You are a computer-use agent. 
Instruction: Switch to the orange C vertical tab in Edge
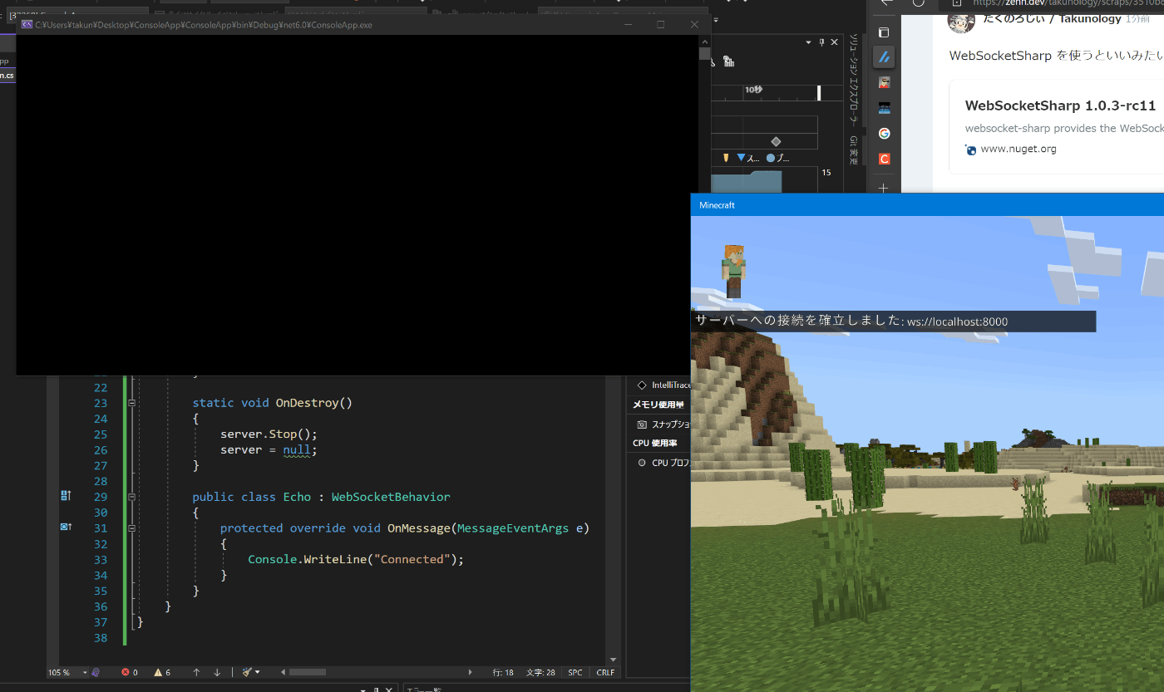point(884,159)
